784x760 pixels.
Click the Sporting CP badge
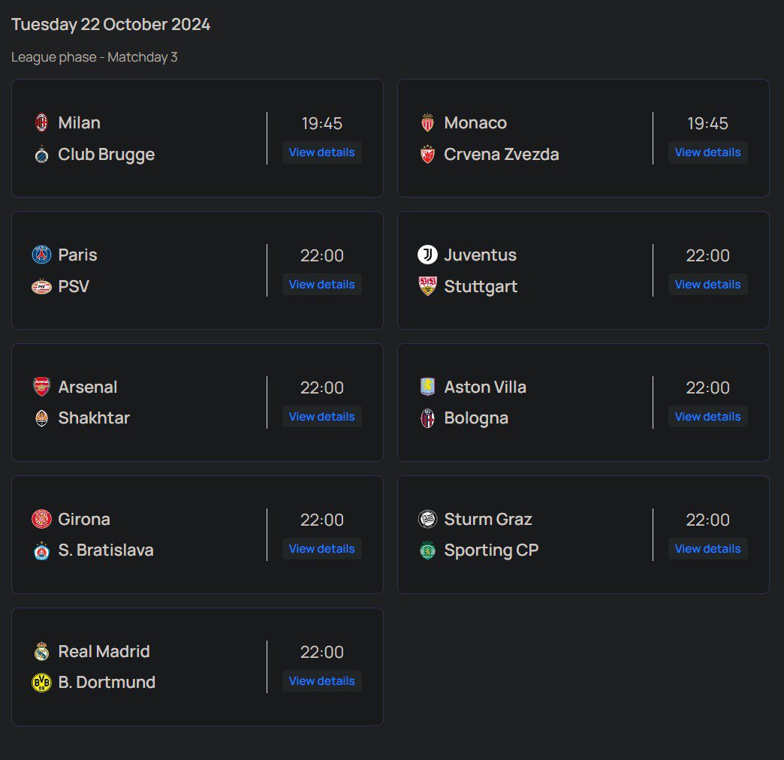428,550
